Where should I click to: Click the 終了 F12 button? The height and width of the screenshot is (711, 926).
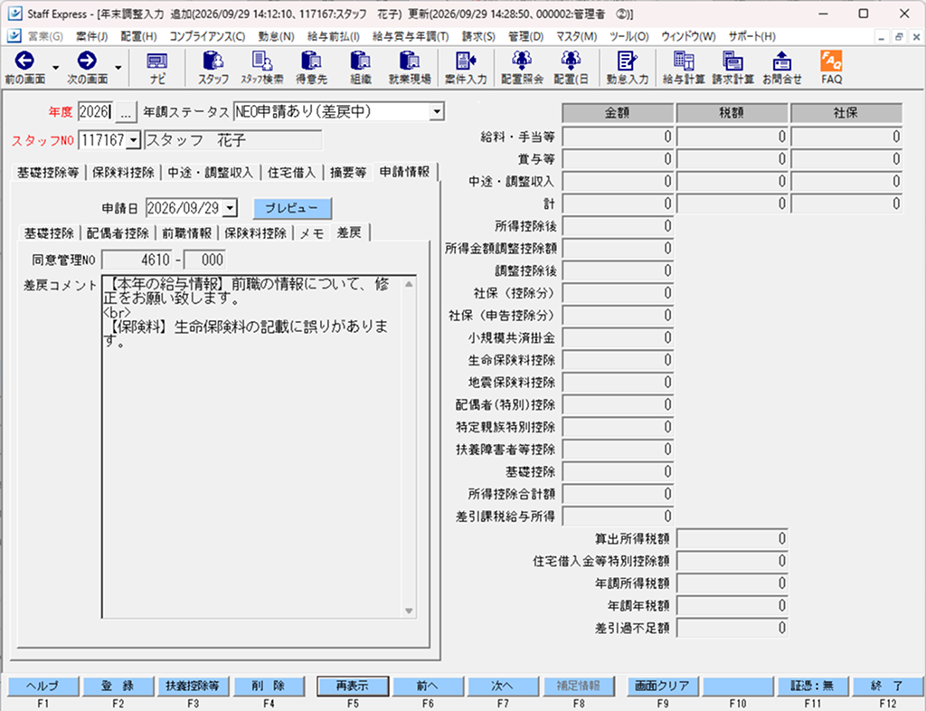pyautogui.click(x=888, y=687)
